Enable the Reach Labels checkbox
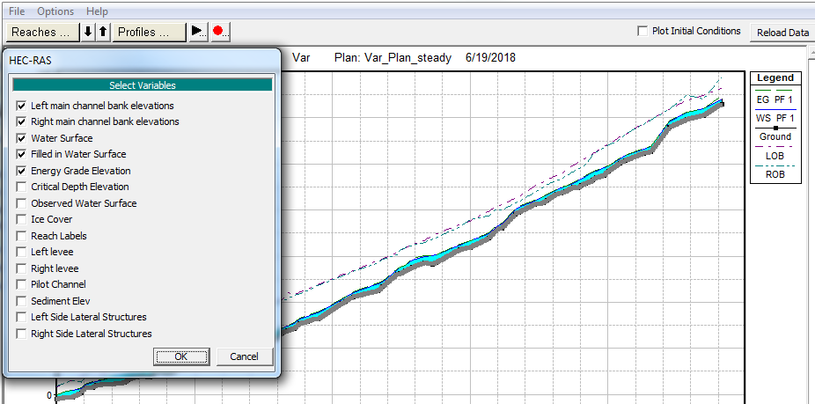Screen dimensions: 815x404 pyautogui.click(x=21, y=236)
